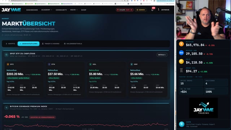Open the Shop nav item
231x130 pixels.
pyautogui.click(x=84, y=10)
